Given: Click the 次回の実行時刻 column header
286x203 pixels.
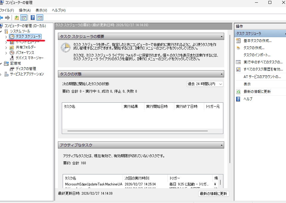Looking at the screenshot, I should click(x=145, y=178).
